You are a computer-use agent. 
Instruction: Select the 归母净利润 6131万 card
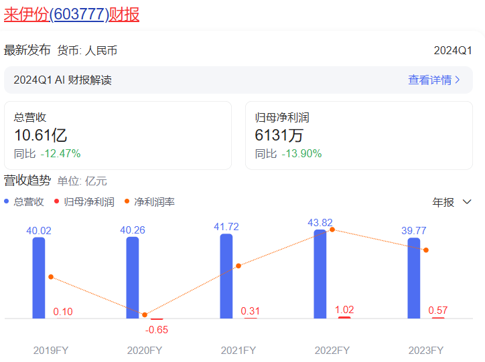[x=359, y=135]
